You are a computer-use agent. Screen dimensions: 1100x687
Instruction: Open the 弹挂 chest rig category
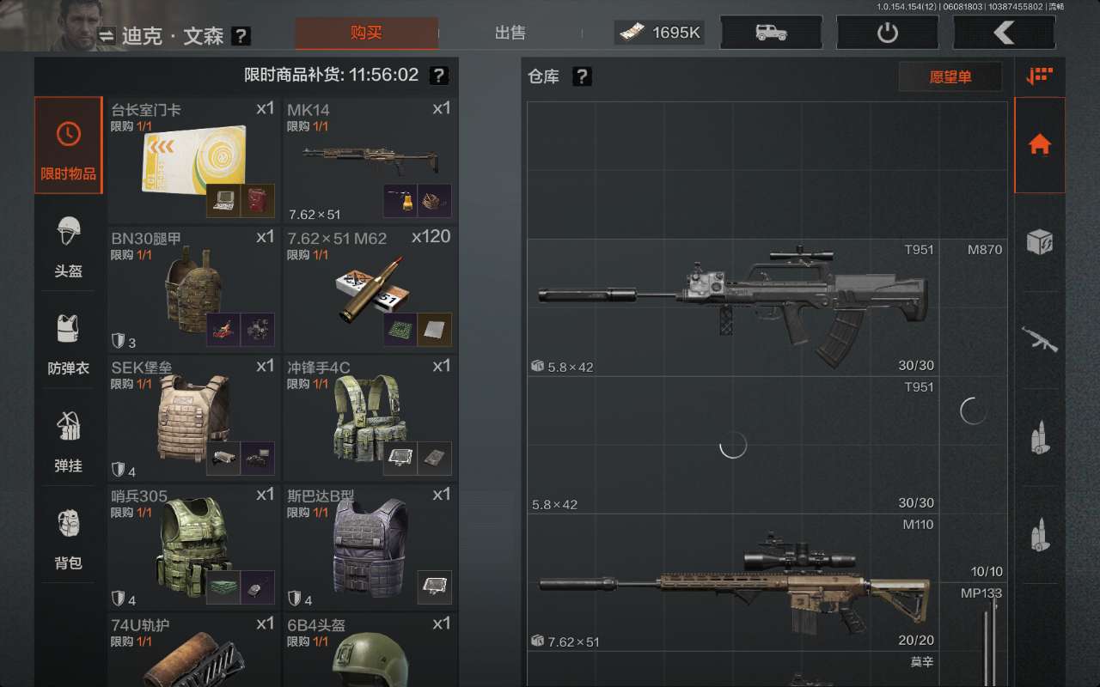69,441
